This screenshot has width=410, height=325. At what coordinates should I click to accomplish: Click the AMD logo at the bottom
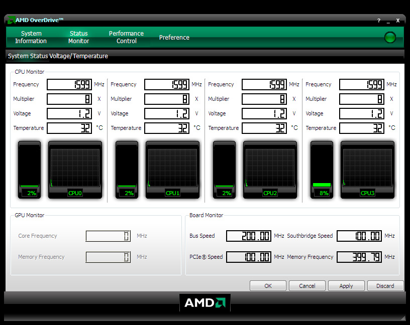[205, 302]
